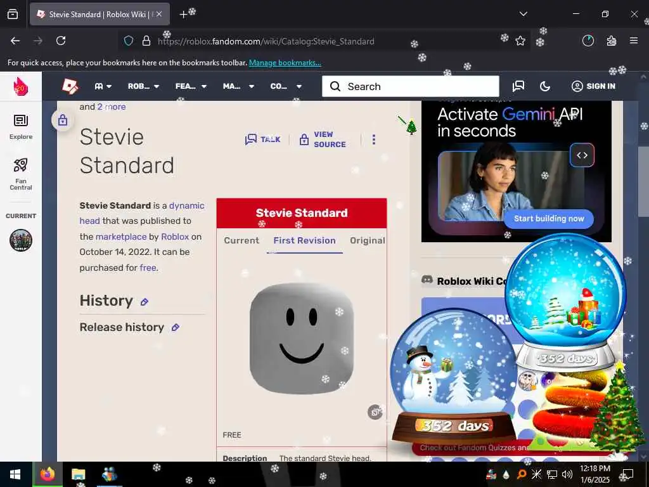Toggle dark mode moon icon
Screen dimensions: 649x487
pyautogui.click(x=545, y=86)
